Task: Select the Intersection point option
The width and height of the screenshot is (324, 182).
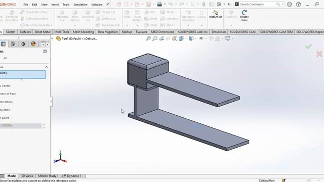Action: [6, 102]
